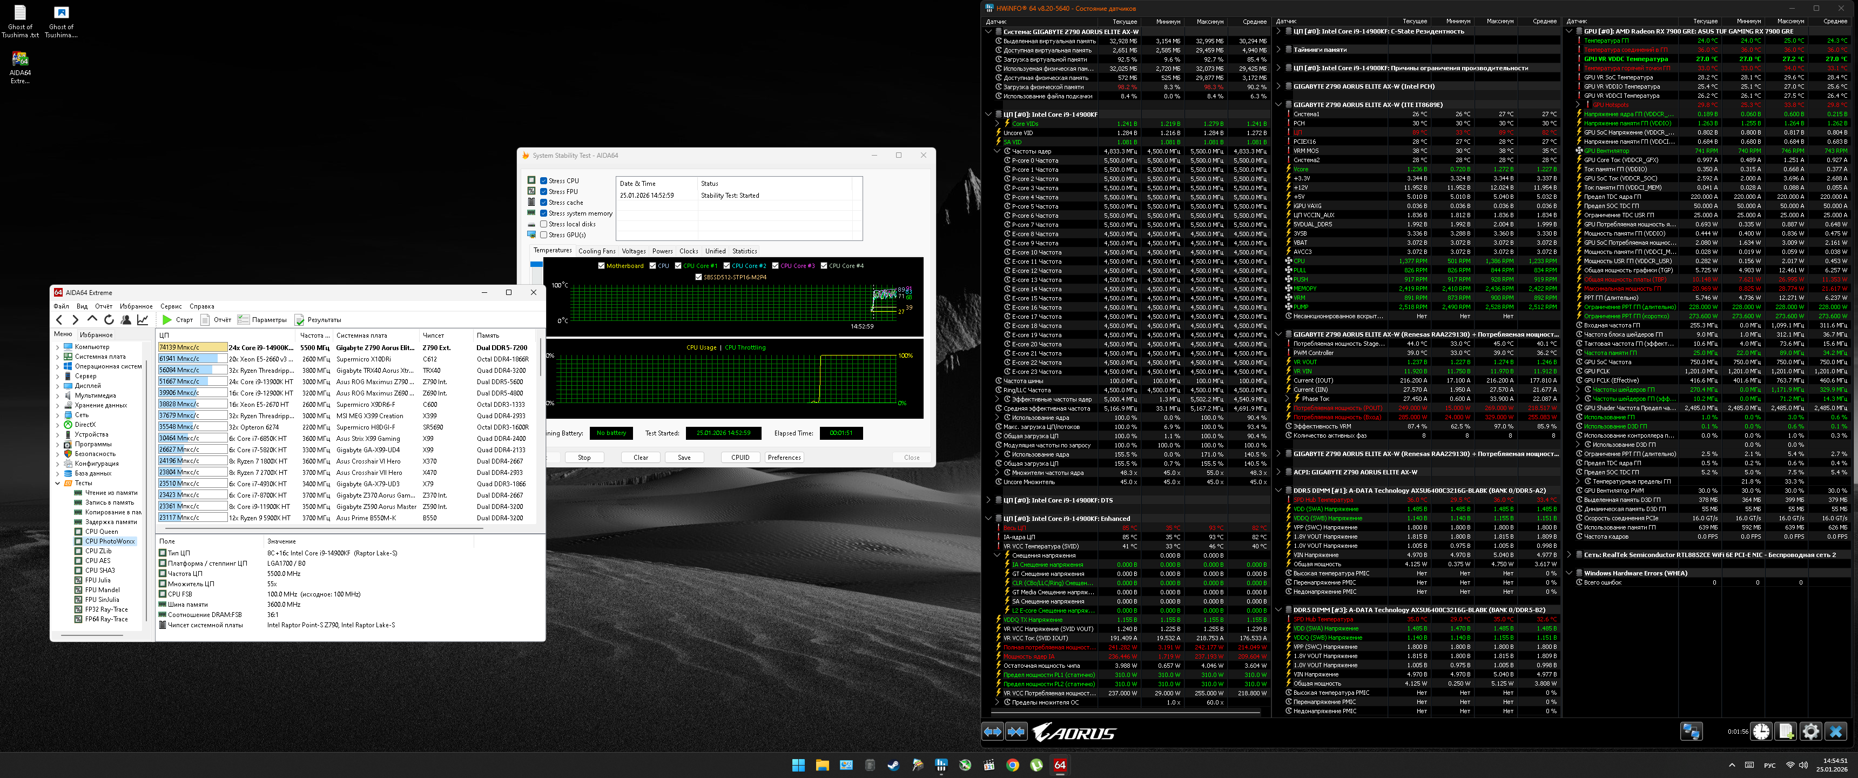Uncheck the Stress FPU checkbox
1858x778 pixels.
point(544,192)
